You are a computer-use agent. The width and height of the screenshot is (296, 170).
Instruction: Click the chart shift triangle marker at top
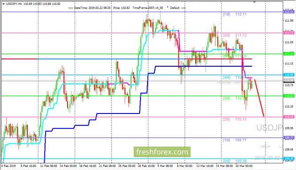click(x=254, y=2)
